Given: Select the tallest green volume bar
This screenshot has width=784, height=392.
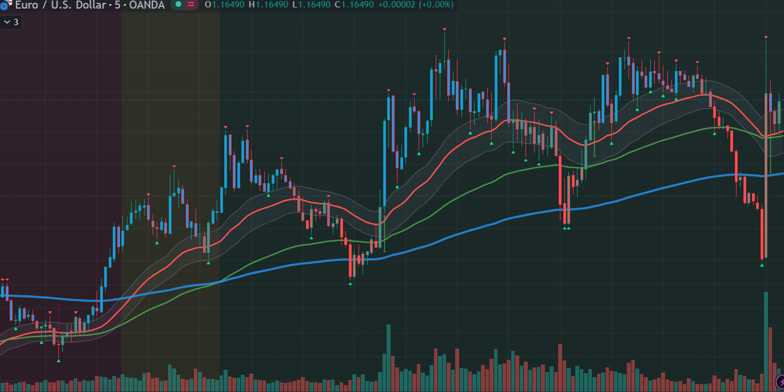Looking at the screenshot, I should 765,342.
